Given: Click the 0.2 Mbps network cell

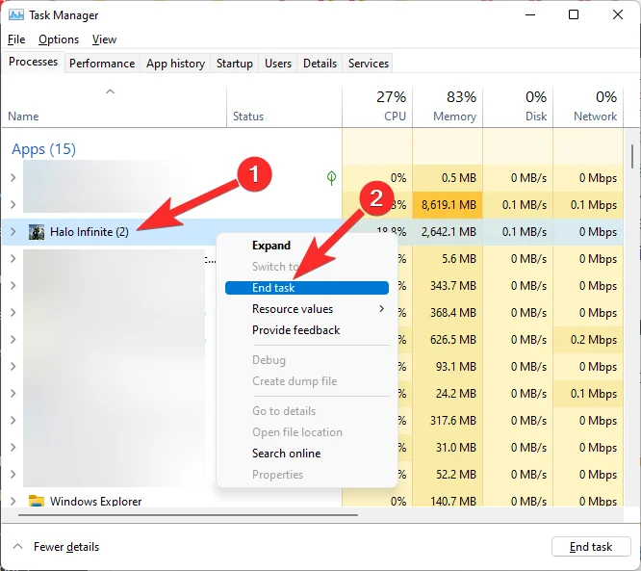Looking at the screenshot, I should 588,340.
